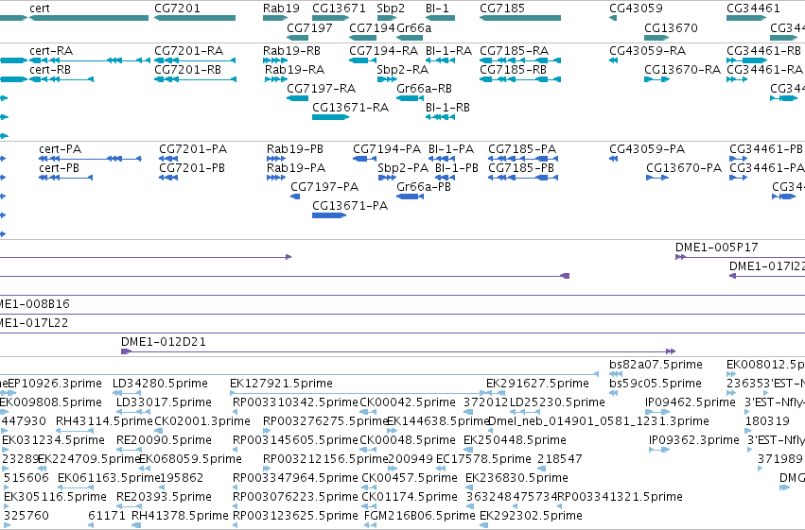Select the RH41378.5prime EST
This screenshot has width=805, height=530.
coord(136,525)
